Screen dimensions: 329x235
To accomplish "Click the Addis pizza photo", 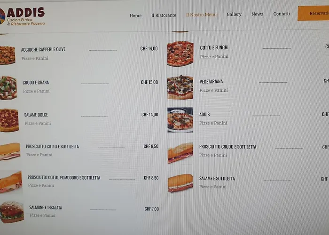I will pyautogui.click(x=180, y=120).
